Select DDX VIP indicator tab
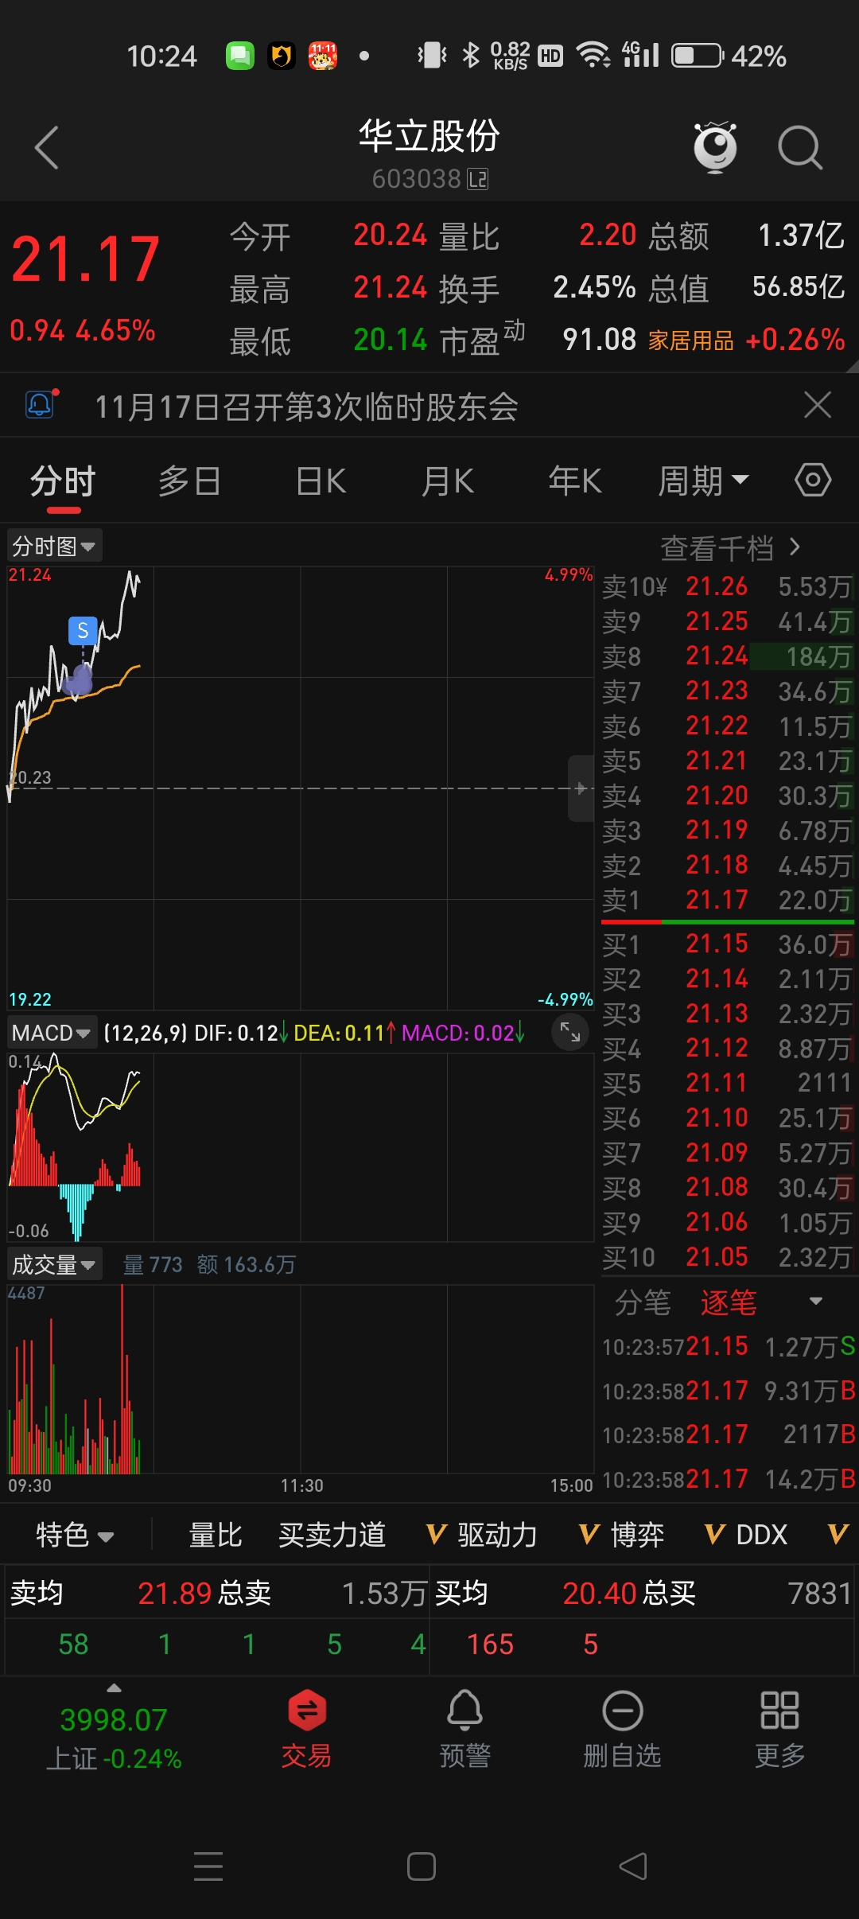The image size is (859, 1919). point(746,1535)
